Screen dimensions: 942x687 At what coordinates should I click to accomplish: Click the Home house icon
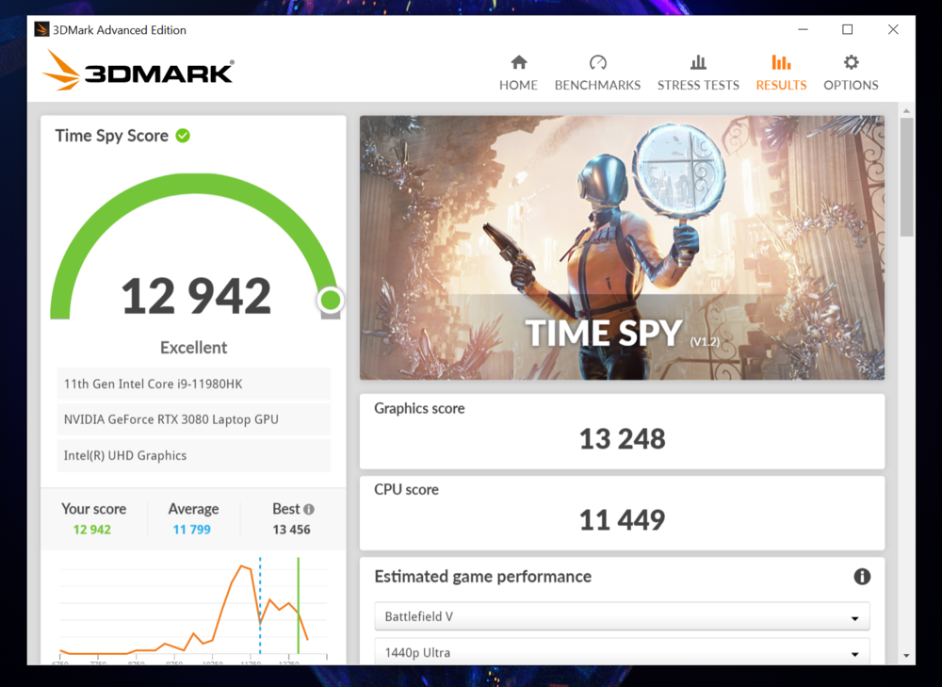point(518,62)
